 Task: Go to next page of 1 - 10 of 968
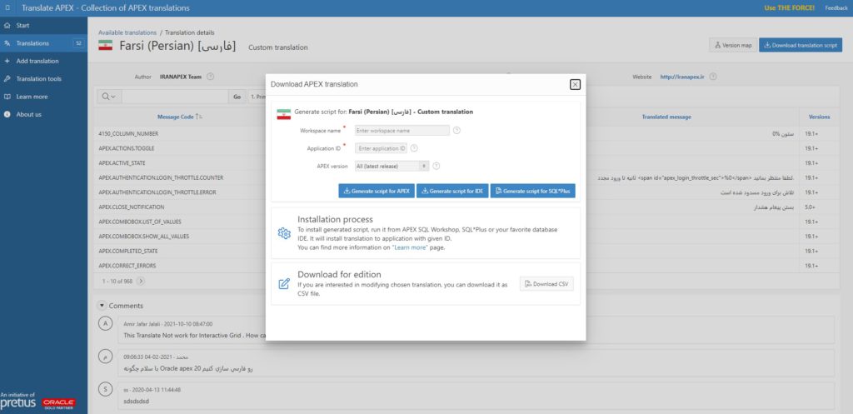coord(141,282)
